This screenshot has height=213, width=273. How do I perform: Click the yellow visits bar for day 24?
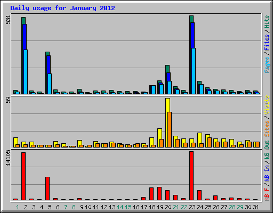[199, 138]
